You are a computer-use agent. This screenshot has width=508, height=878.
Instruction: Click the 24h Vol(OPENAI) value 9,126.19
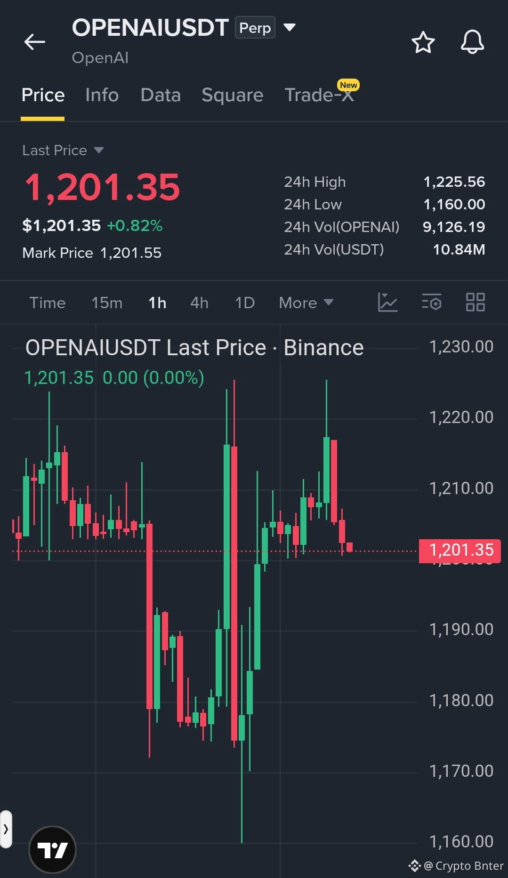click(x=453, y=227)
